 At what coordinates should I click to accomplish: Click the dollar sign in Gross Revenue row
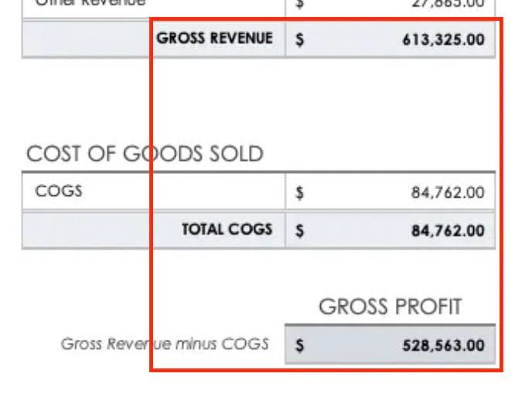click(x=300, y=39)
